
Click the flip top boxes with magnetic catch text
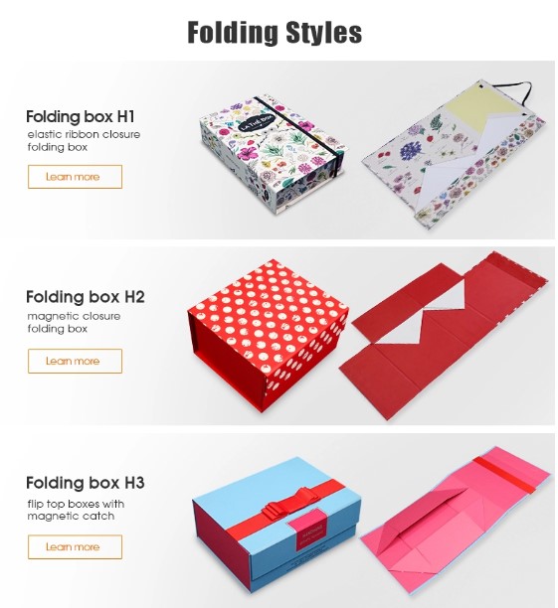pyautogui.click(x=76, y=510)
